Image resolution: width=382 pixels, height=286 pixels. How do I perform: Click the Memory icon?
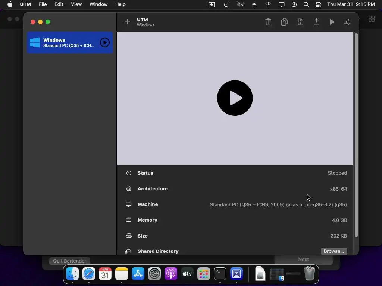(128, 220)
